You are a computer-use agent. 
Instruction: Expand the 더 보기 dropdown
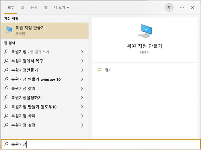61,7
